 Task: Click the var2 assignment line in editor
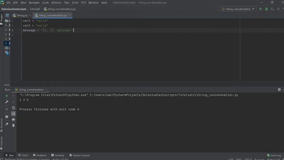(35, 26)
